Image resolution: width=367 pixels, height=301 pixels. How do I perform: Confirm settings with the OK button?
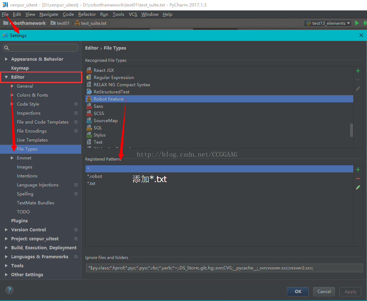click(298, 291)
